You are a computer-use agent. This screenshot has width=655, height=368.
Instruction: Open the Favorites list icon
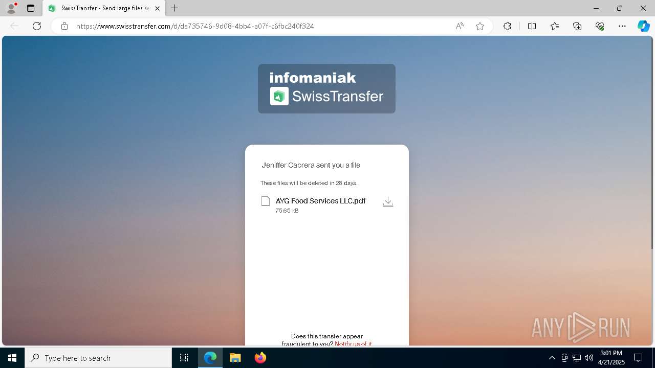click(x=555, y=26)
